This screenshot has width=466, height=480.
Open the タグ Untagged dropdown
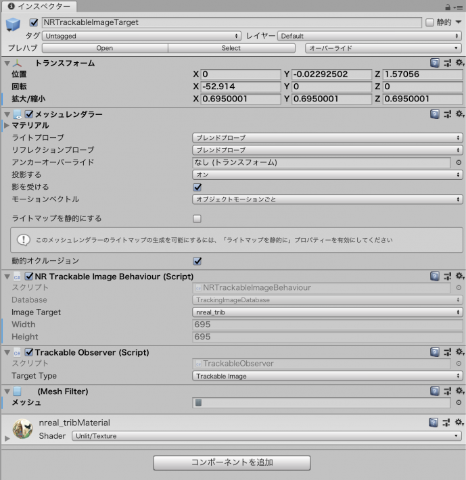[141, 36]
